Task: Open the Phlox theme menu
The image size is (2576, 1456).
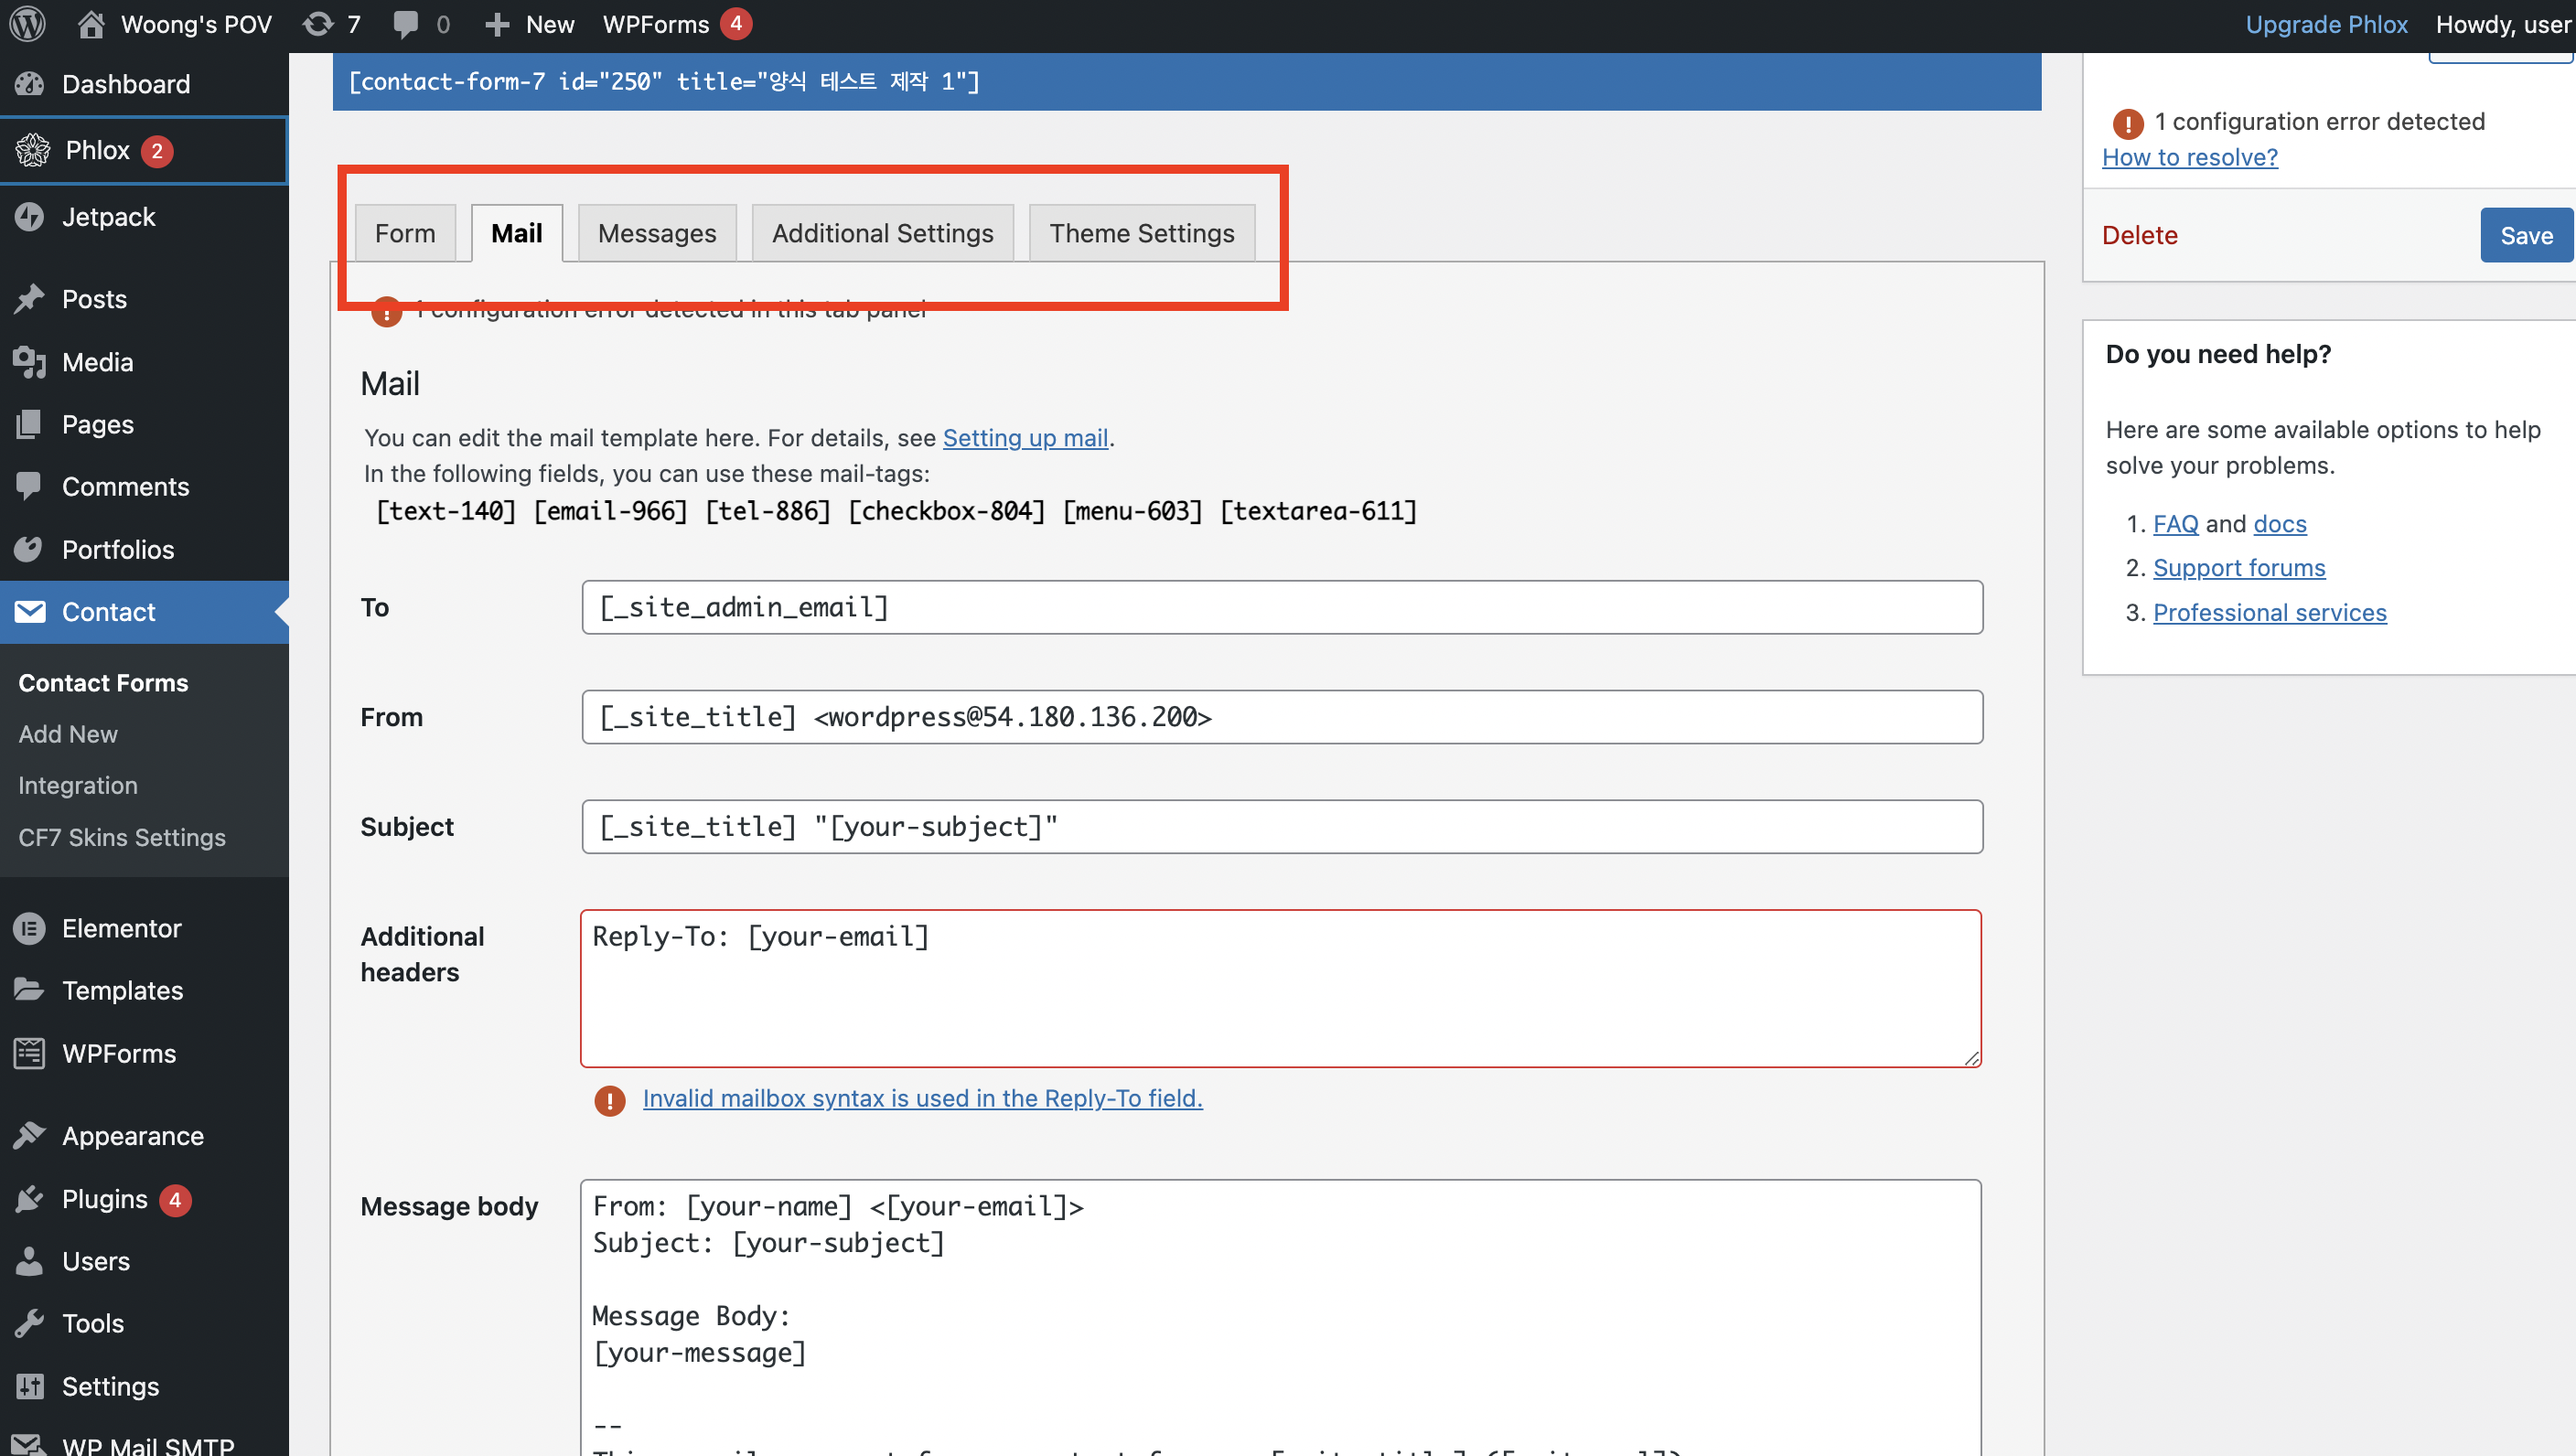Action: (x=97, y=150)
